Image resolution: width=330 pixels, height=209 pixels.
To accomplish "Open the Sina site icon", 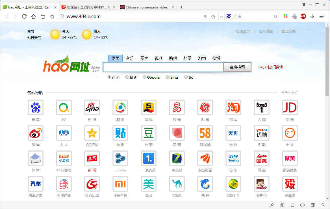I will [x=92, y=107].
